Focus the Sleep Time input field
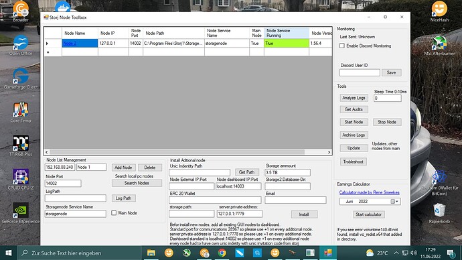Image resolution: width=462 pixels, height=260 pixels. click(x=387, y=98)
